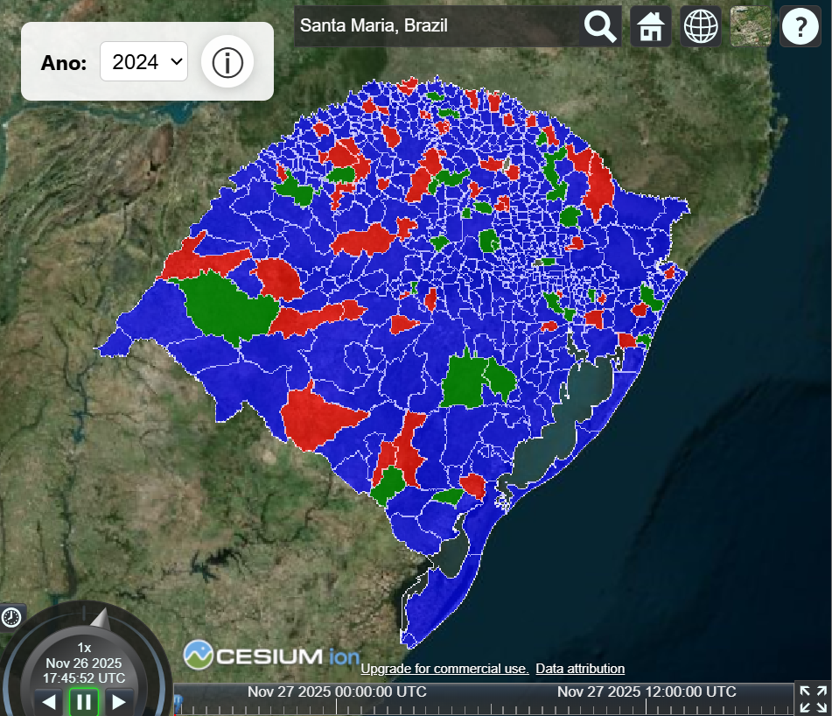The image size is (832, 716).
Task: Open navigation help question mark button
Action: 800,26
